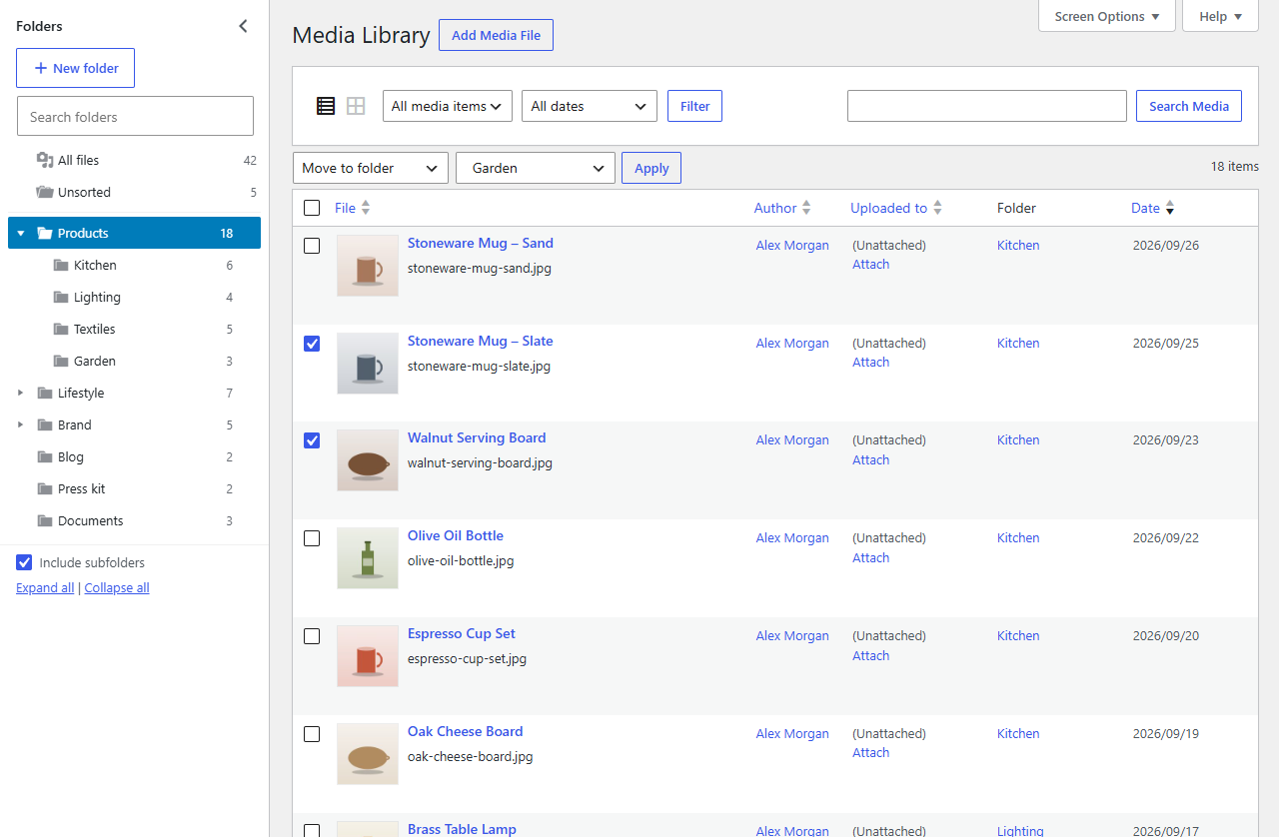This screenshot has width=1279, height=837.
Task: Expand the Lifestyle folder tree arrow
Action: click(21, 394)
